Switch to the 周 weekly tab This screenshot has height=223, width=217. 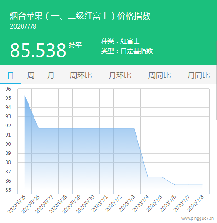pyautogui.click(x=31, y=75)
